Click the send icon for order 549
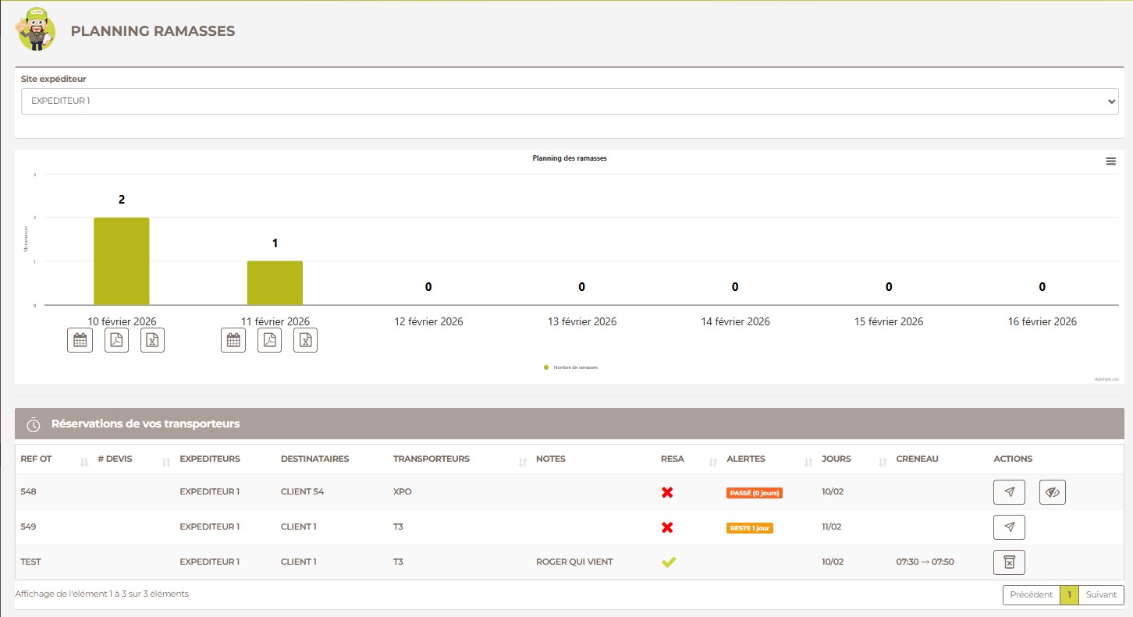1133x617 pixels. point(1009,527)
